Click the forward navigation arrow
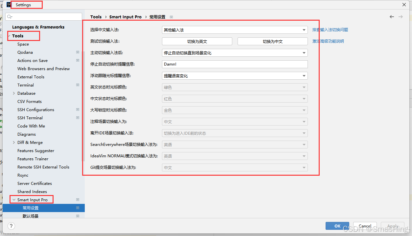 [400, 16]
